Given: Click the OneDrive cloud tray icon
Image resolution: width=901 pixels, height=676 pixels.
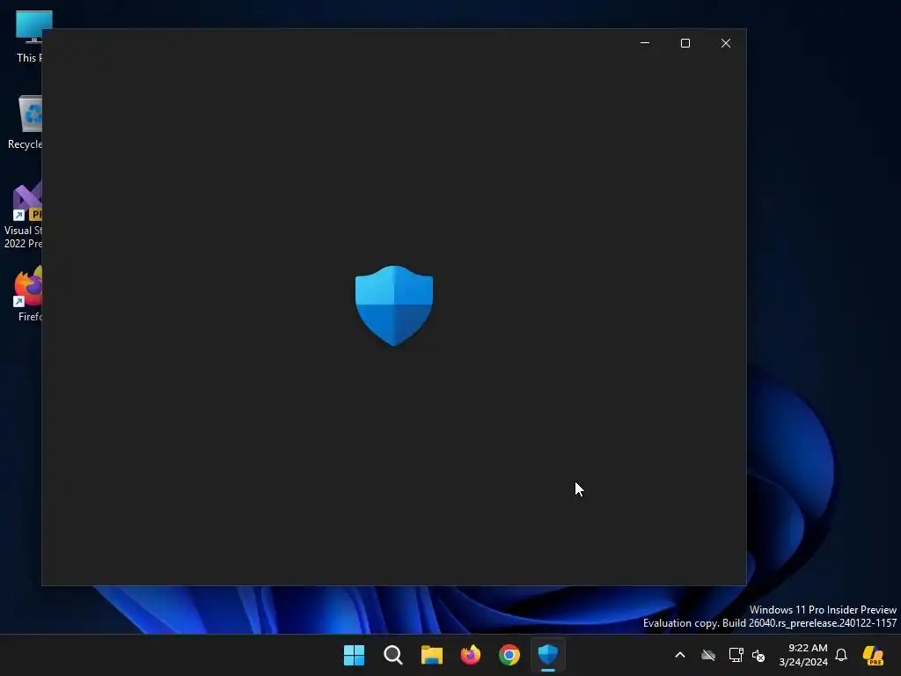Looking at the screenshot, I should point(708,655).
